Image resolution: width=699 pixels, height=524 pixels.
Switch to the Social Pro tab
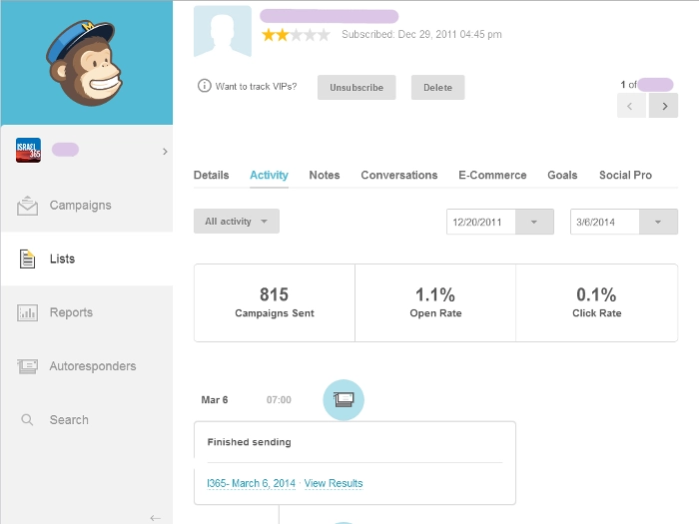625,175
